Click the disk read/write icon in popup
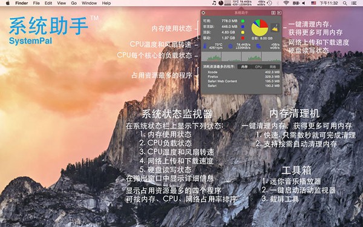The height and width of the screenshot is (227, 363). (x=258, y=46)
